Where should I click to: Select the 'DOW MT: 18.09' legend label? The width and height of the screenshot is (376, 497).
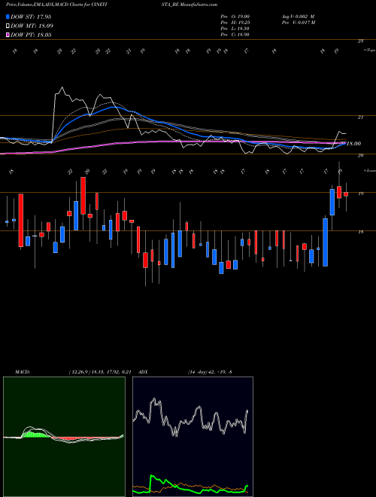tap(32, 26)
